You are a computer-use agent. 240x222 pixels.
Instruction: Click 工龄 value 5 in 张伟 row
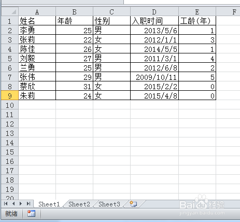pos(197,77)
